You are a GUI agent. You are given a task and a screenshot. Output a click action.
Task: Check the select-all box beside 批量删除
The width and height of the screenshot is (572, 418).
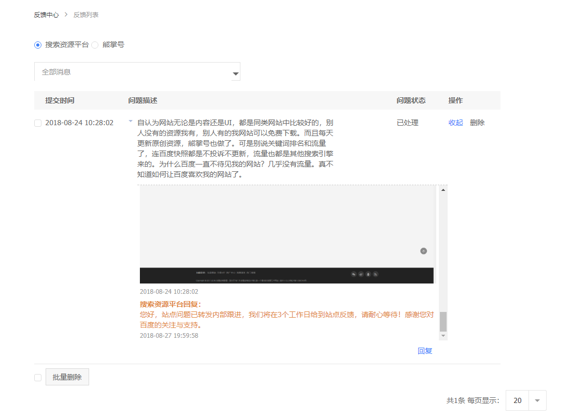[x=38, y=378]
